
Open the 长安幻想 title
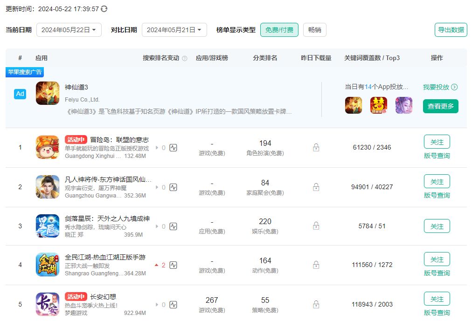(x=103, y=297)
